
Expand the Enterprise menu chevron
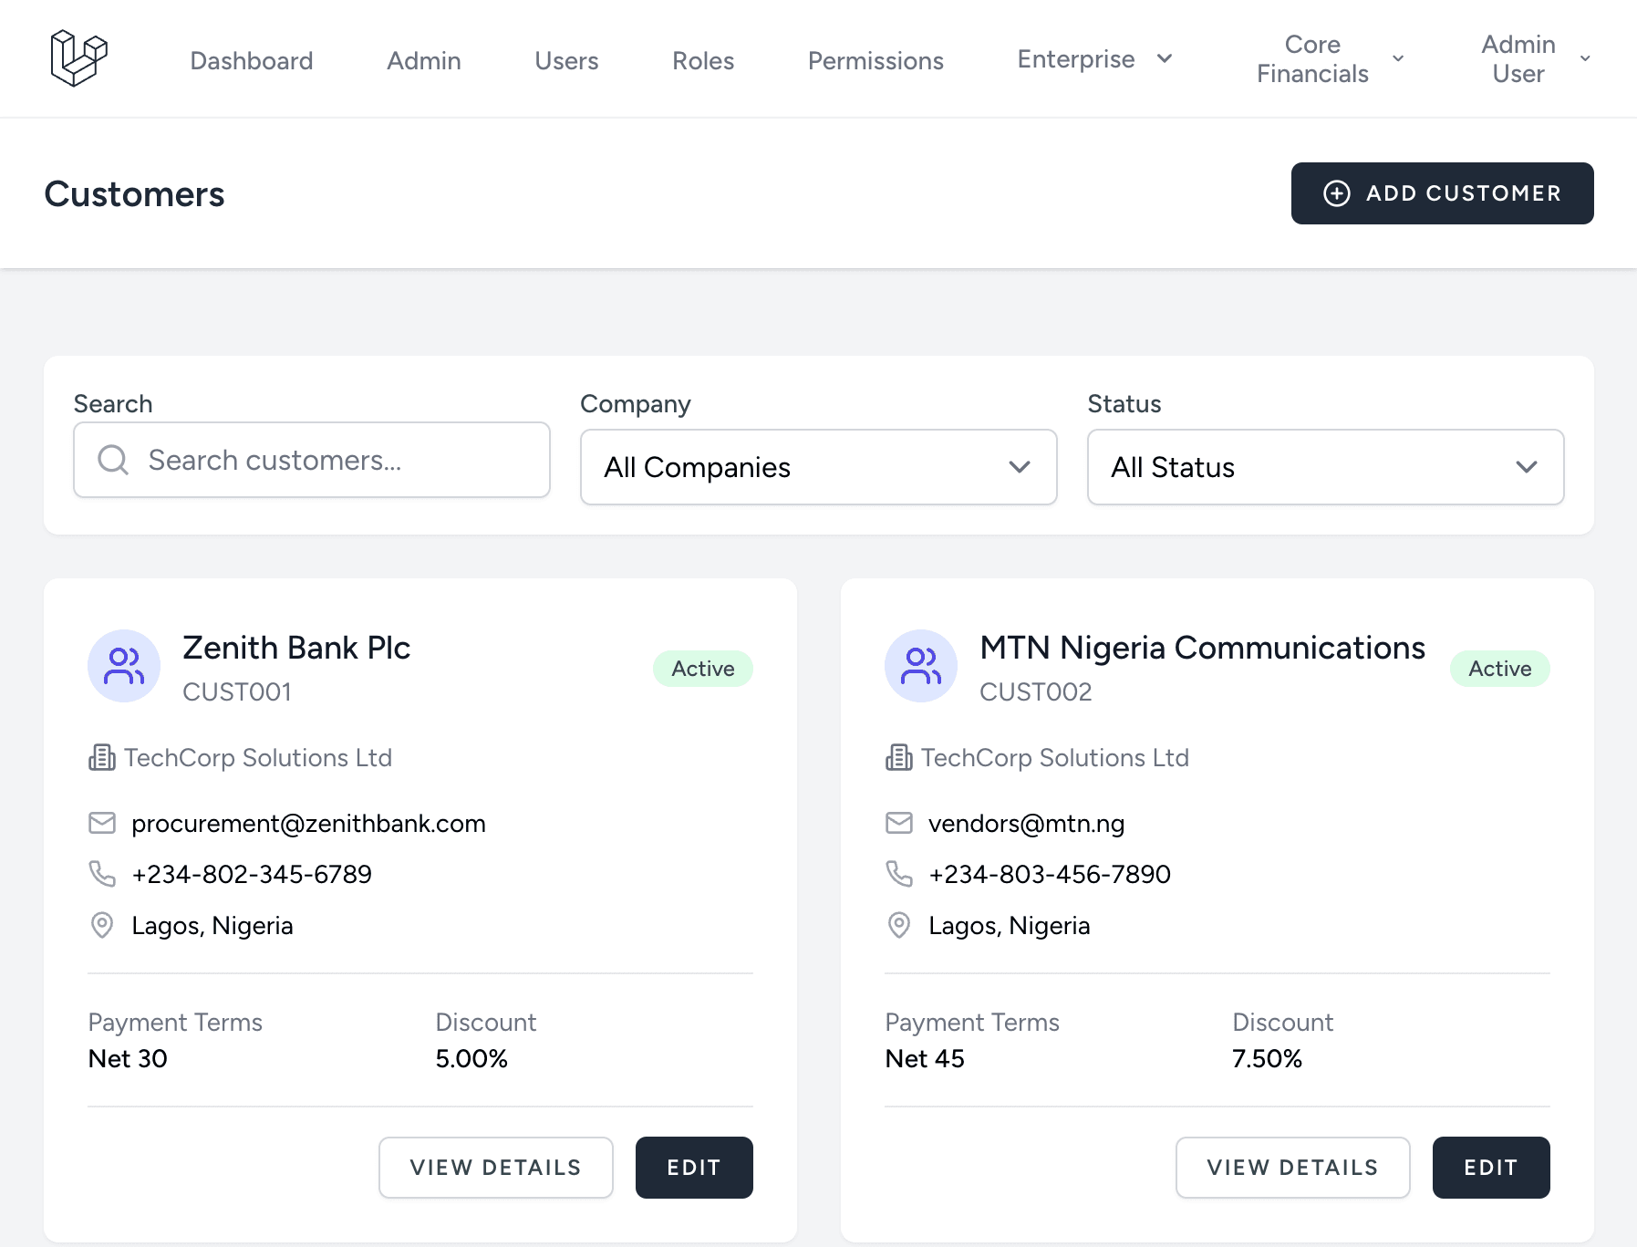1165,58
